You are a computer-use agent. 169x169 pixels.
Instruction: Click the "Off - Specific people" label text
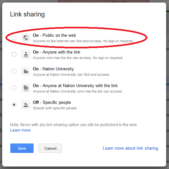tap(52, 102)
